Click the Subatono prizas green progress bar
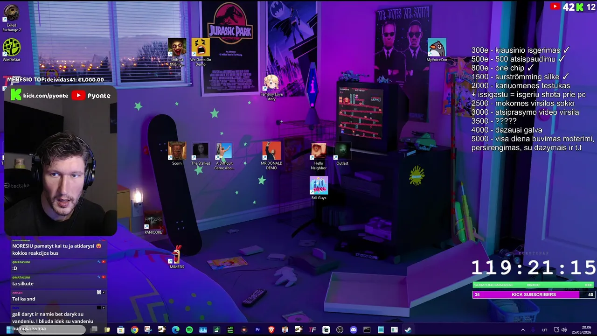The width and height of the screenshot is (597, 336). [534, 285]
